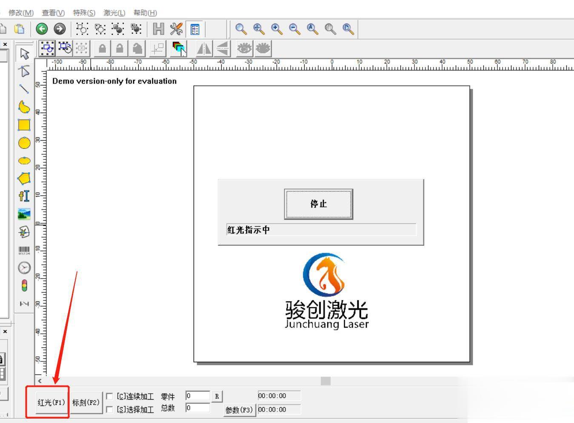This screenshot has height=423, width=574.
Task: Click the plain magnifier zoom tool
Action: pyautogui.click(x=241, y=29)
